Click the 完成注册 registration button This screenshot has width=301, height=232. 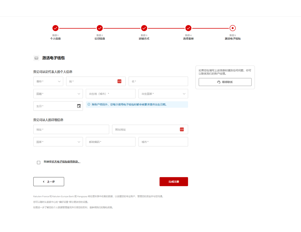(x=174, y=181)
